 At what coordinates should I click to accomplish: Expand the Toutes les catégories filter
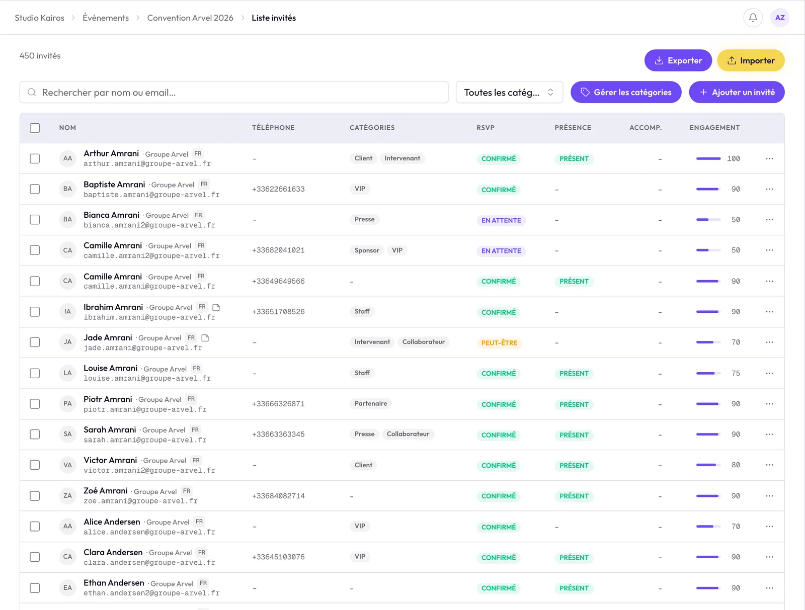(x=509, y=93)
